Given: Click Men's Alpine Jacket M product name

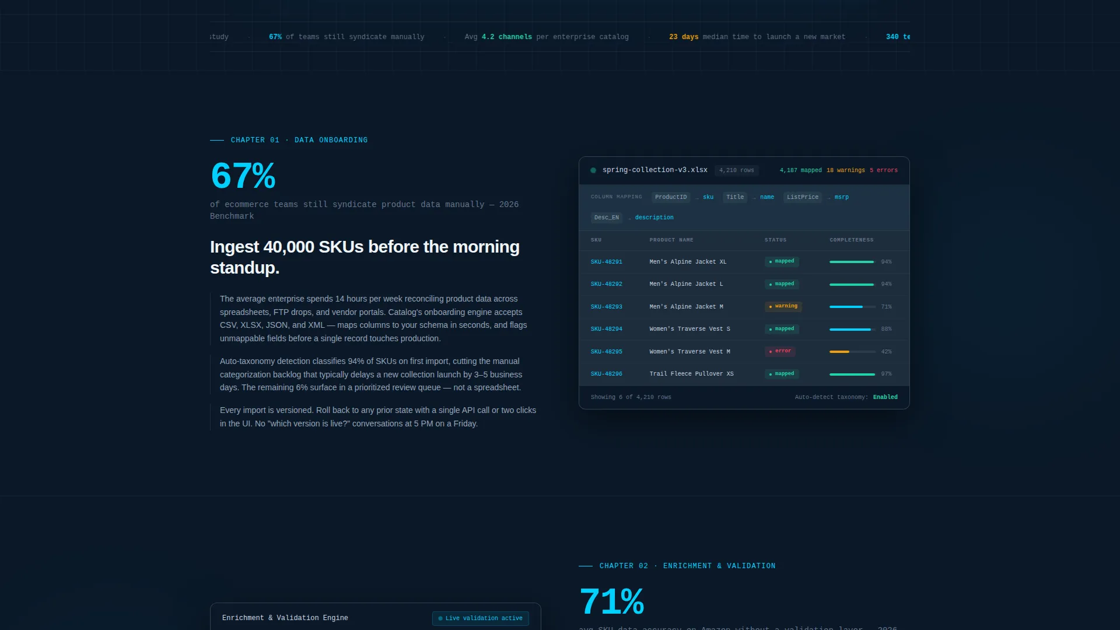Looking at the screenshot, I should coord(686,307).
